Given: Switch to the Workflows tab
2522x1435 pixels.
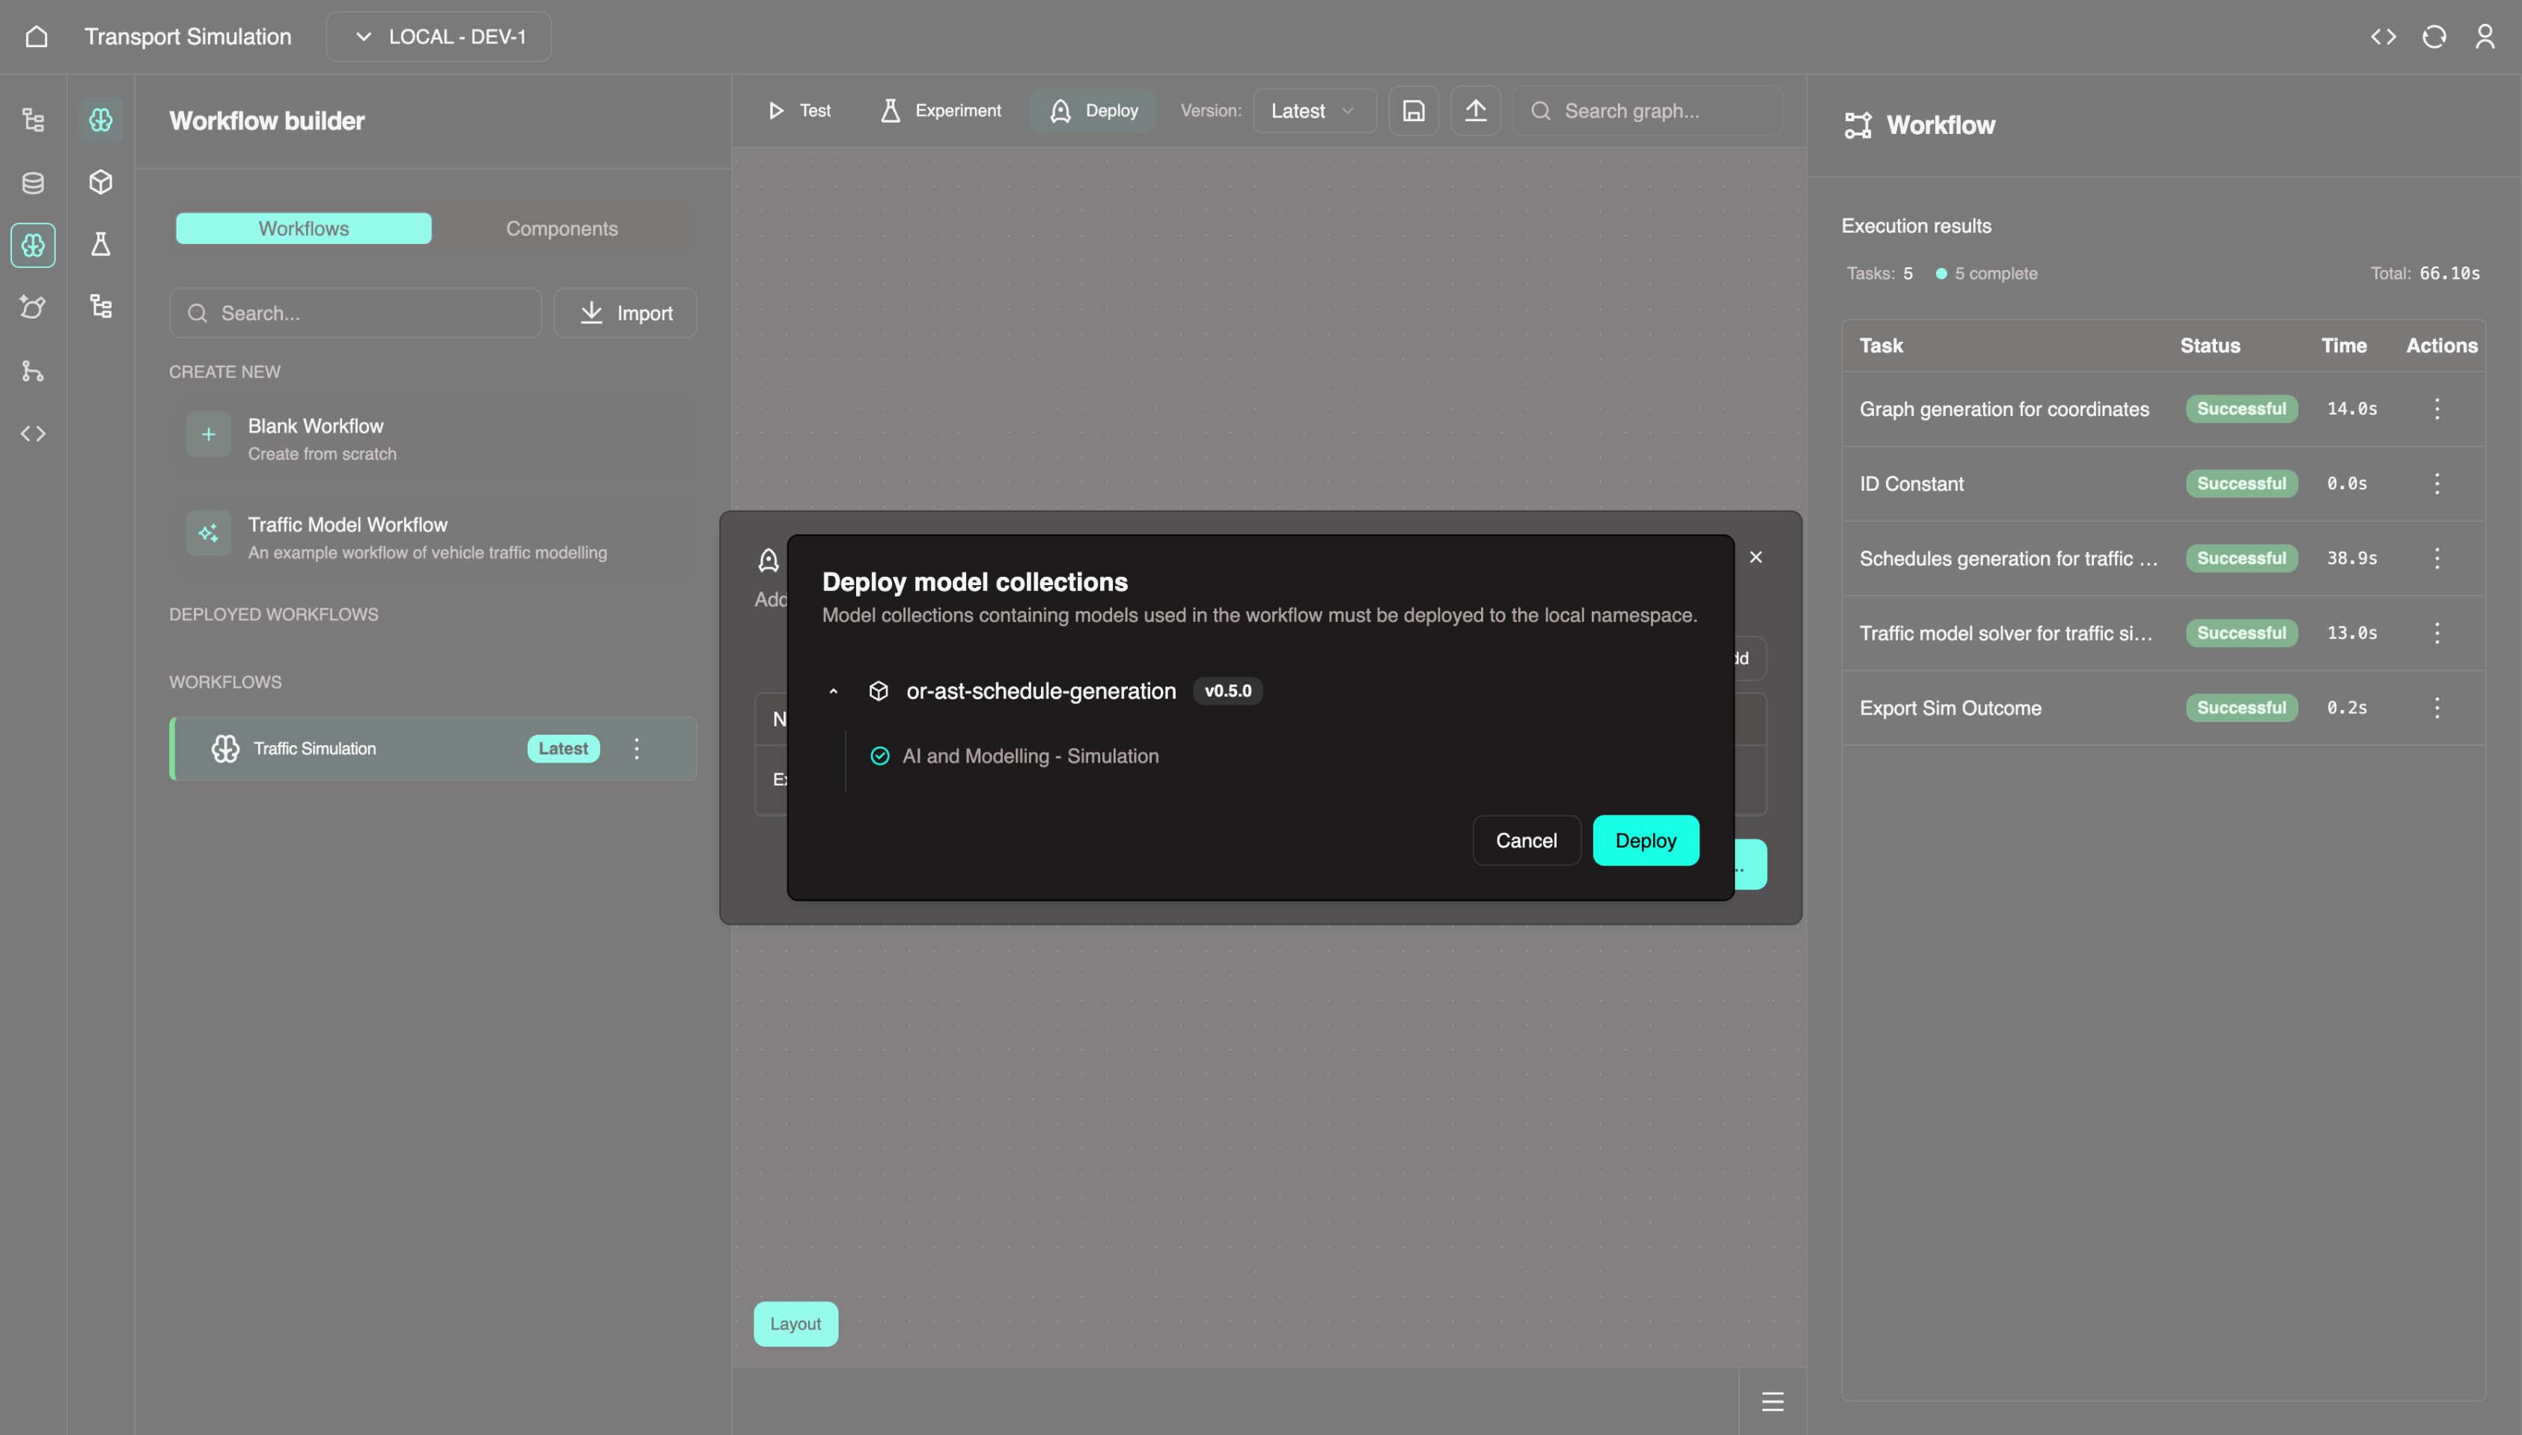Looking at the screenshot, I should click(304, 229).
